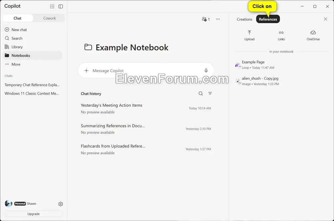Image resolution: width=334 pixels, height=221 pixels.
Task: Open the apps grid icon beside Copilot
Action: (52, 6)
